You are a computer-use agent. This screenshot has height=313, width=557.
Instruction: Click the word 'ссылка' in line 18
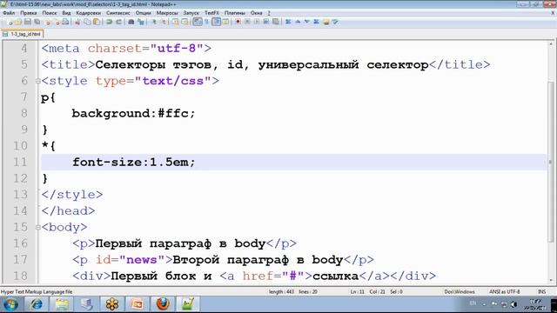tap(336, 276)
